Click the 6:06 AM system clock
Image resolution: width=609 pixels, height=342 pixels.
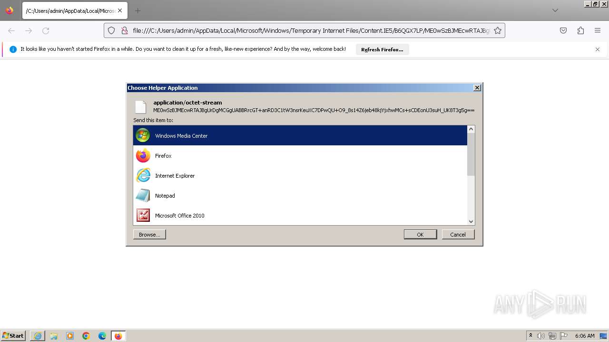(x=585, y=336)
